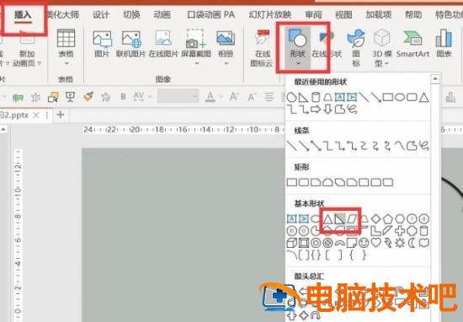Switch to the 设计 ribbon tab
Image resolution: width=463 pixels, height=322 pixels.
tap(101, 14)
